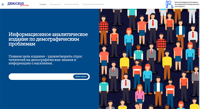Select Демоскоп Weekly in the navigation bar

72,4
